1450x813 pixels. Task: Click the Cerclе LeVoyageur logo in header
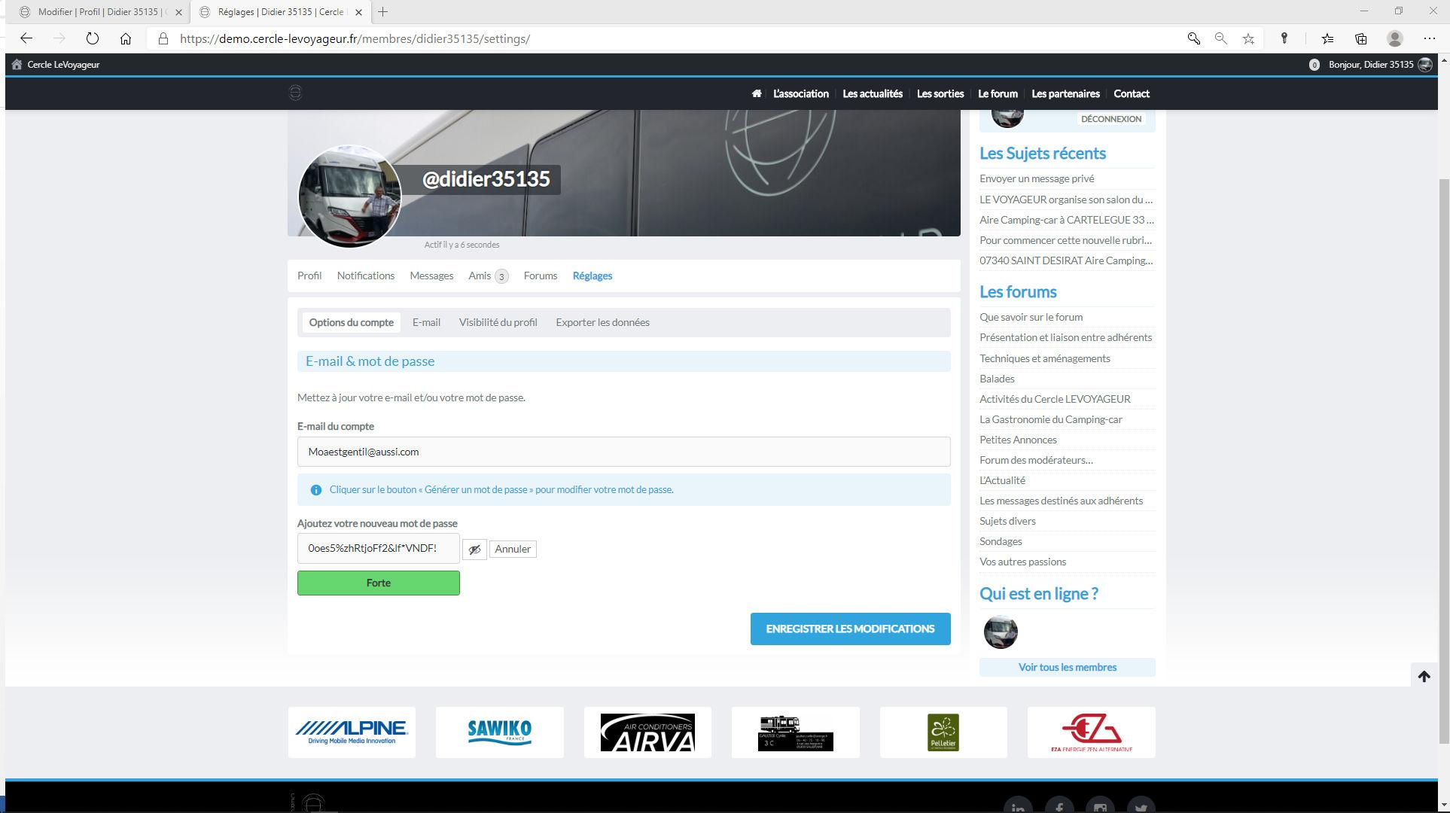click(295, 93)
